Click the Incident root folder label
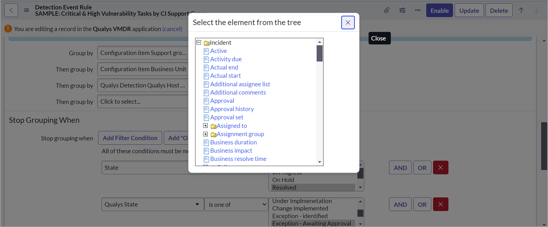 [x=221, y=43]
